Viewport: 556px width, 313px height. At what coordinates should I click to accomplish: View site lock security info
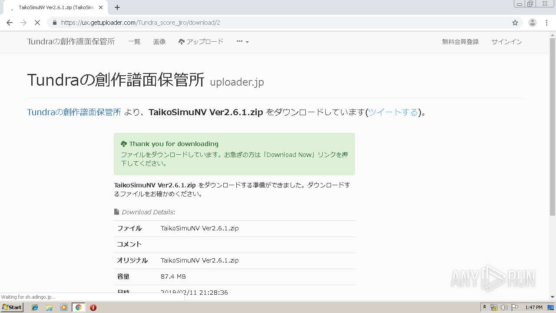pyautogui.click(x=54, y=23)
